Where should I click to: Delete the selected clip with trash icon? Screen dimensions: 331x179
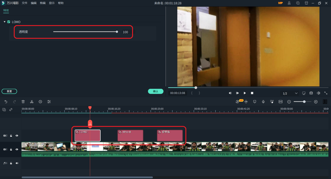pos(23,102)
